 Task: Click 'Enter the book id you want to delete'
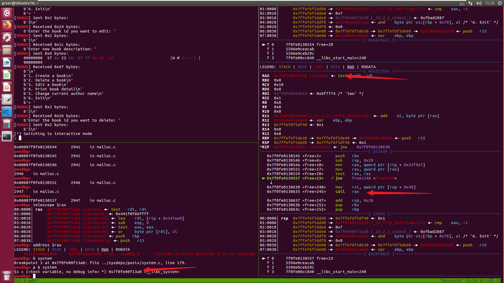[x=72, y=120]
